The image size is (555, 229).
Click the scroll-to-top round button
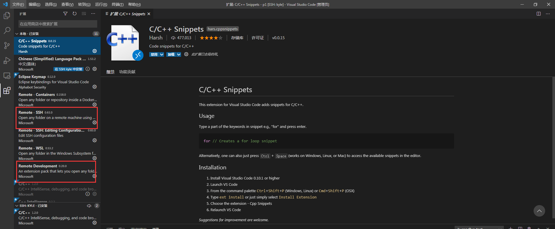click(539, 211)
